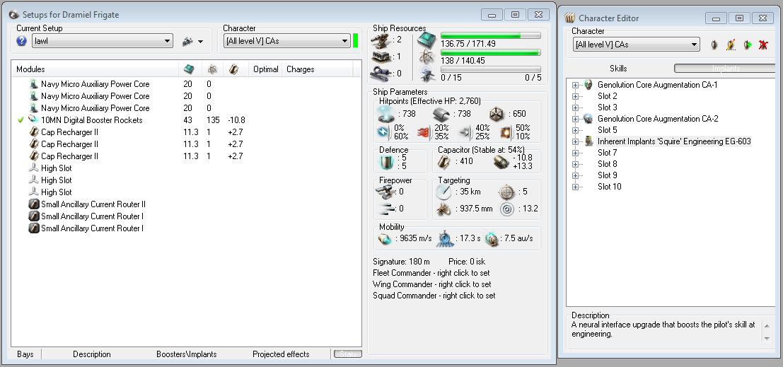Click the powergrid column header icon in modules list

213,69
